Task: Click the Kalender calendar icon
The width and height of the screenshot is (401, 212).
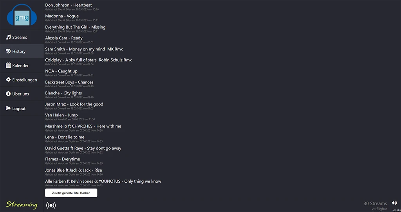Action: coord(8,65)
